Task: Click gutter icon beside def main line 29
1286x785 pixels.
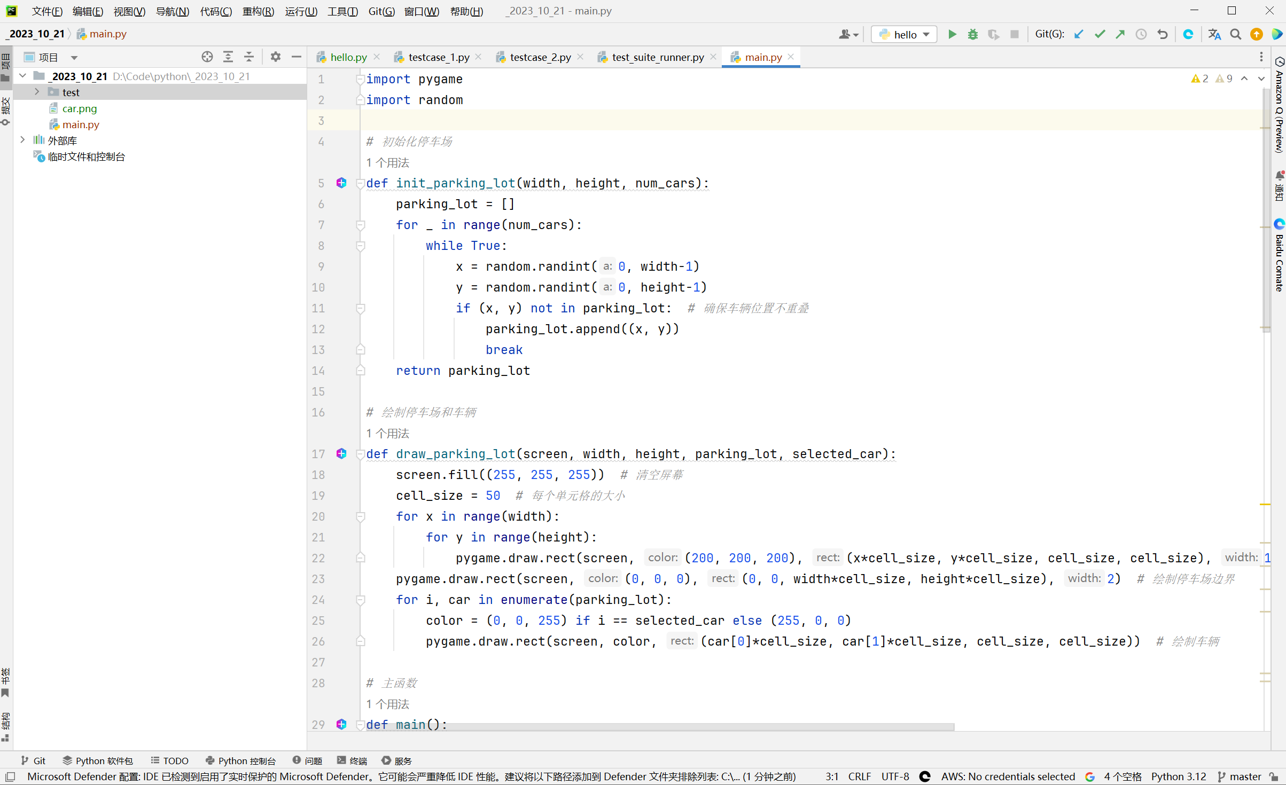Action: [341, 724]
